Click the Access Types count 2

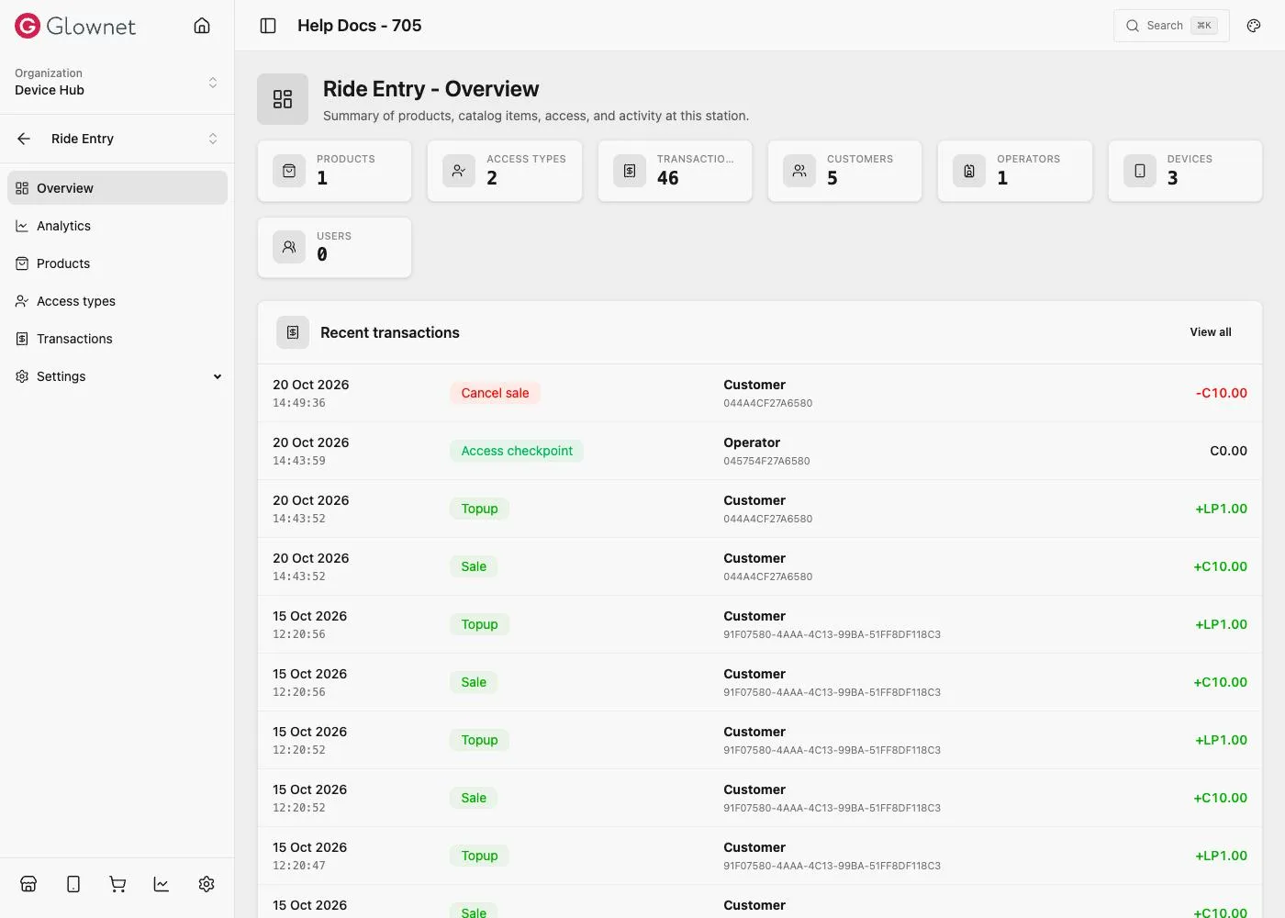[x=492, y=178]
